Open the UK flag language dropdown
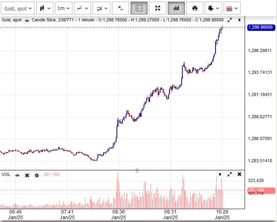Viewport: 277px width, 222px height. pyautogui.click(x=232, y=8)
